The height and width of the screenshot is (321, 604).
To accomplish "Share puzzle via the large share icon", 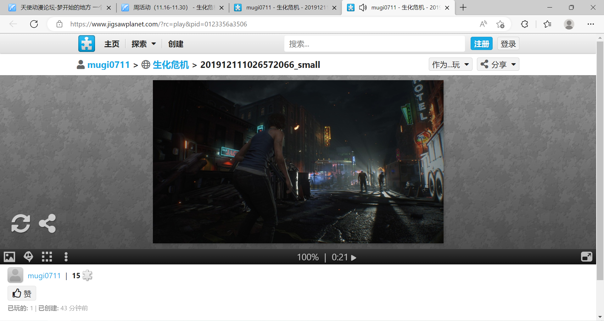I will [x=47, y=224].
